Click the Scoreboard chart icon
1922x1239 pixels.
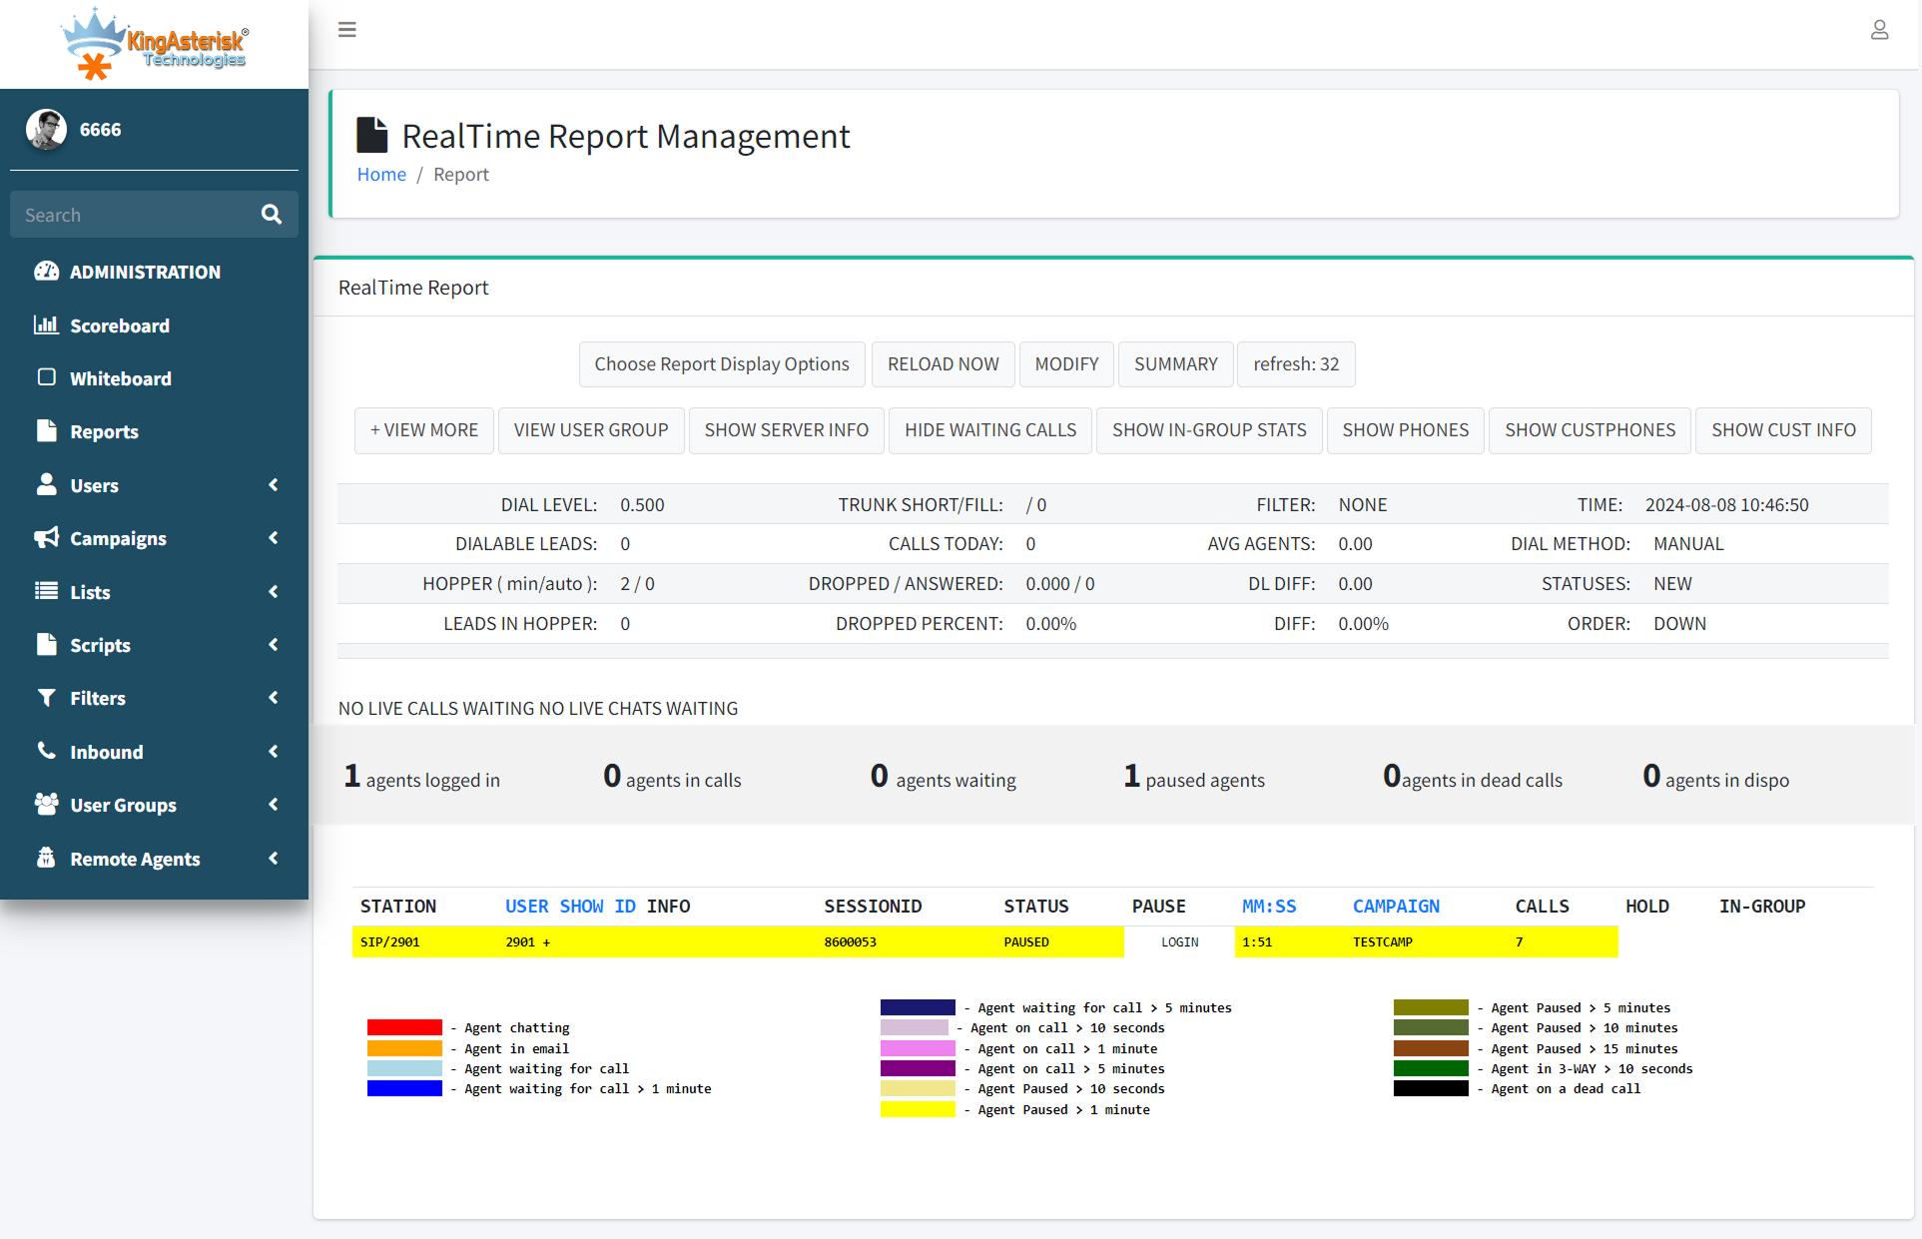46,324
